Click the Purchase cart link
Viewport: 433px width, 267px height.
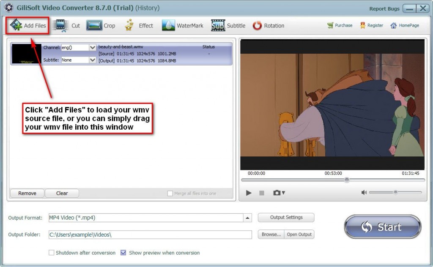pos(340,25)
